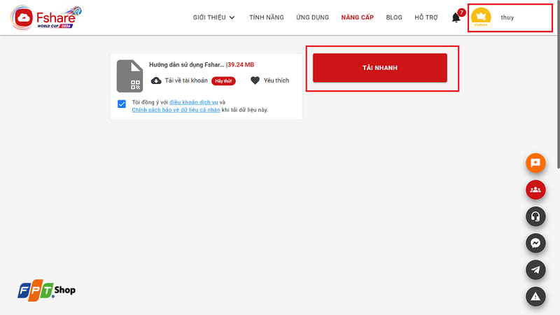Image resolution: width=560 pixels, height=315 pixels.
Task: Open the orange feedback chat button
Action: [x=535, y=163]
